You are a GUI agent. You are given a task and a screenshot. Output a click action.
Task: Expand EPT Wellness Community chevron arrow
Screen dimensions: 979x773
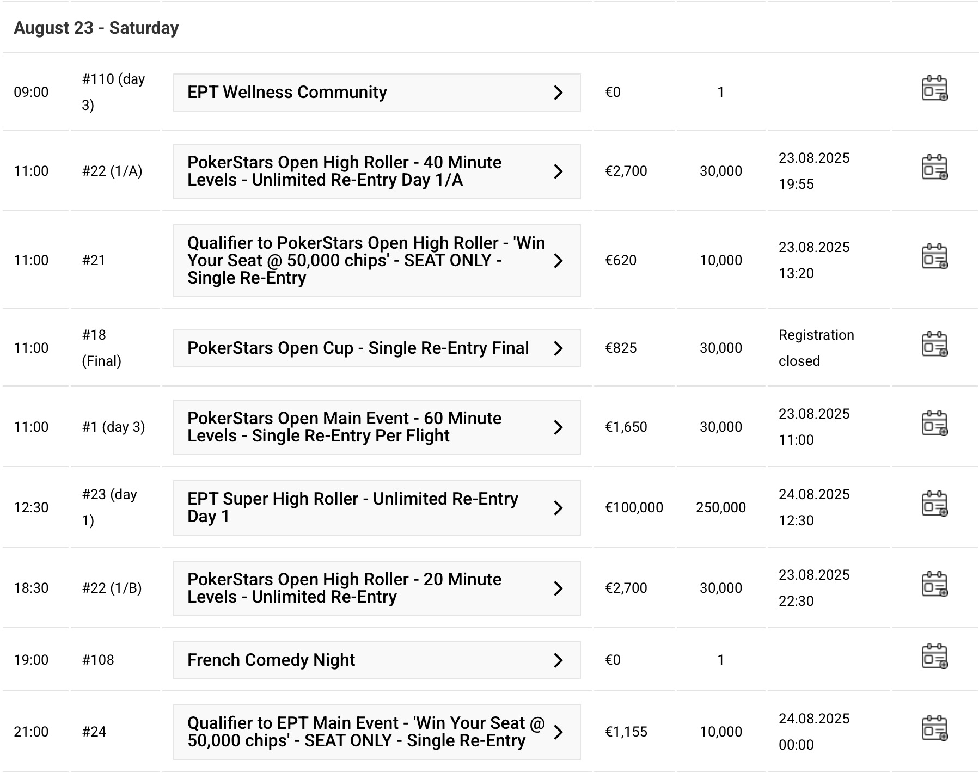click(558, 93)
